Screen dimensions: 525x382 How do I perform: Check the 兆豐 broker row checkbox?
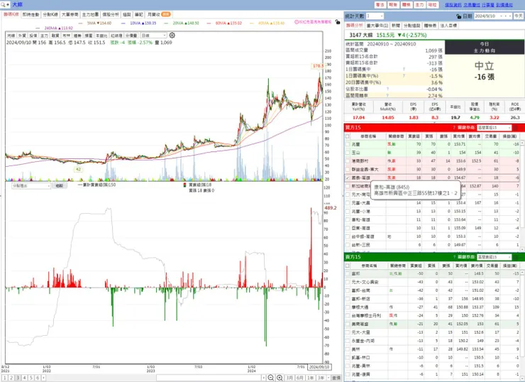[x=348, y=144]
